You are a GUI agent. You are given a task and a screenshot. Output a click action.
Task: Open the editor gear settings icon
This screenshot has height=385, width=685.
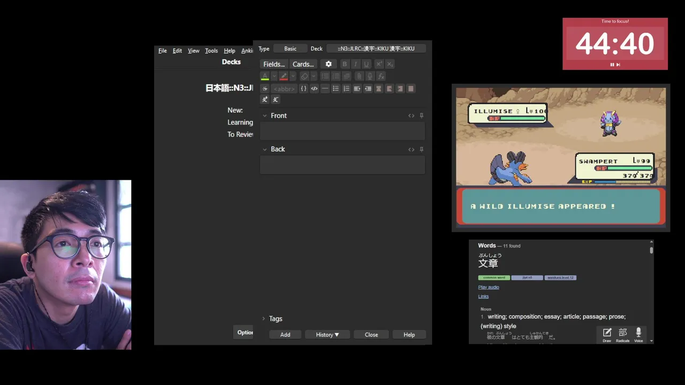[329, 64]
